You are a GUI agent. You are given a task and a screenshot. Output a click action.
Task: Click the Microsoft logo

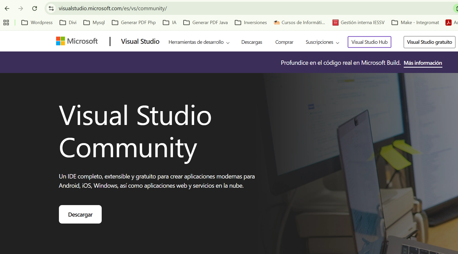coord(77,41)
